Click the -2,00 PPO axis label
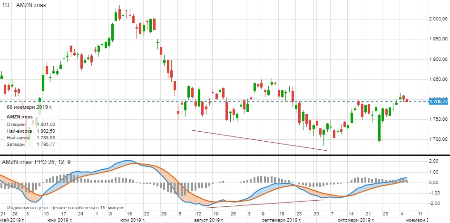 coord(433,204)
